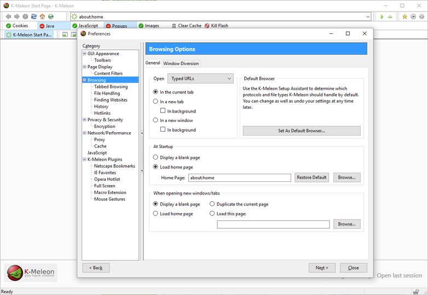The image size is (428, 295).
Task: Select Netscape Bookmarks plugin
Action: pyautogui.click(x=114, y=166)
